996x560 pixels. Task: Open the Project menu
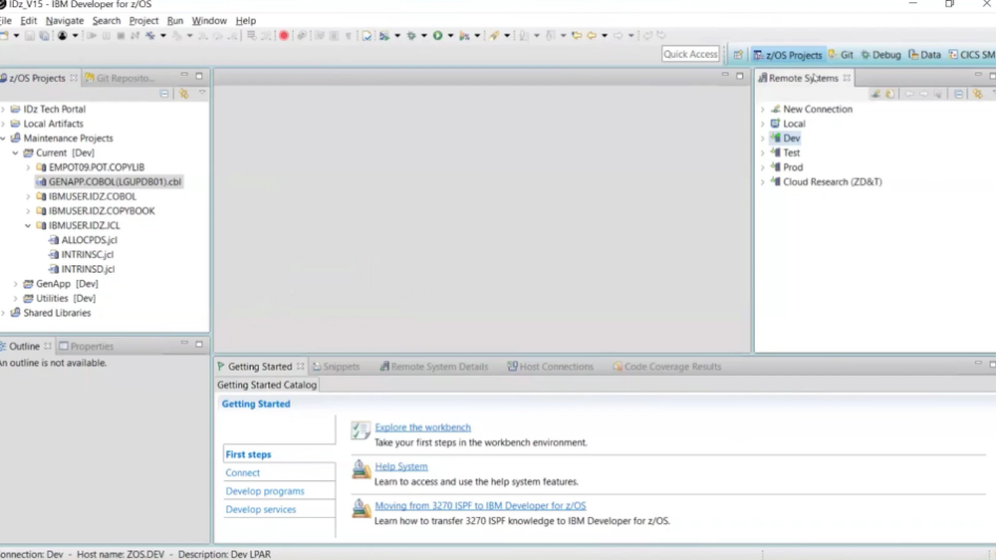point(143,20)
